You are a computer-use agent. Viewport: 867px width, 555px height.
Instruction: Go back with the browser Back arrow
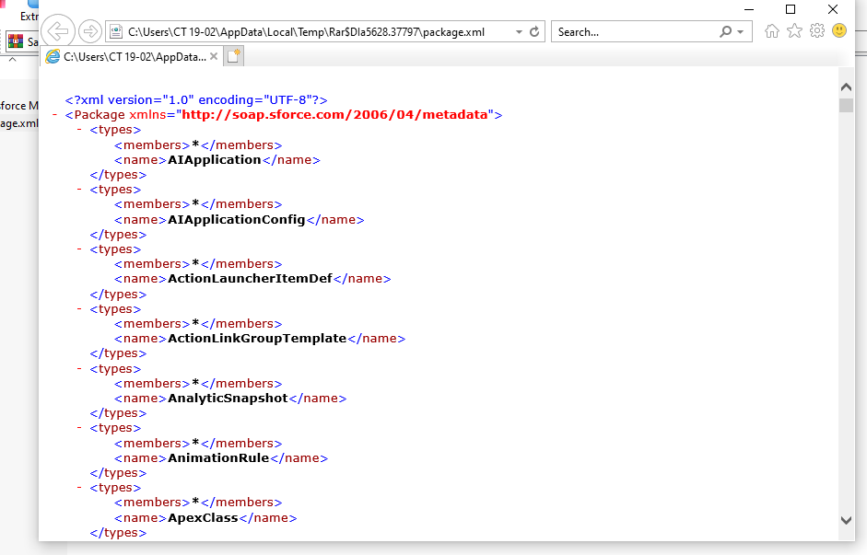pos(58,31)
